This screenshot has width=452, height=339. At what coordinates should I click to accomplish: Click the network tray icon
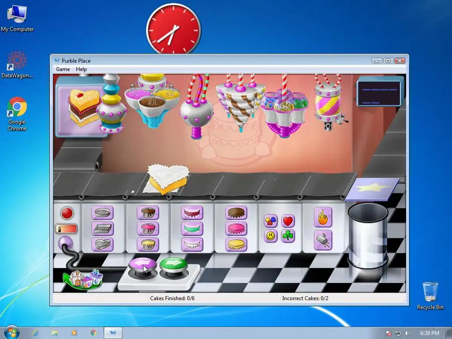coord(398,333)
